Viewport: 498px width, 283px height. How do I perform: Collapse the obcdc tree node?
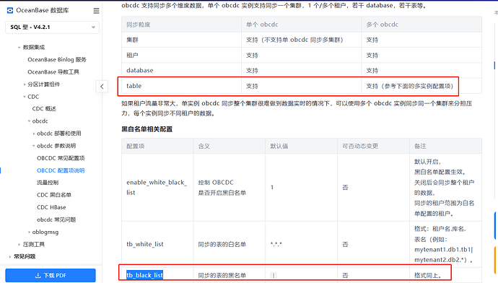29,121
